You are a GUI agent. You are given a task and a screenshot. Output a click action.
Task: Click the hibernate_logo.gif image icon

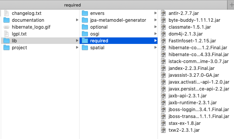(x=6, y=27)
